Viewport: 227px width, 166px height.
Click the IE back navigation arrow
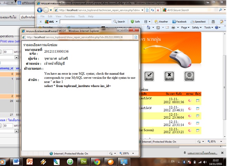point(40,10)
